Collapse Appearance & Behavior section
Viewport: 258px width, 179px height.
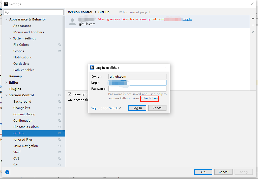[x=6, y=19]
